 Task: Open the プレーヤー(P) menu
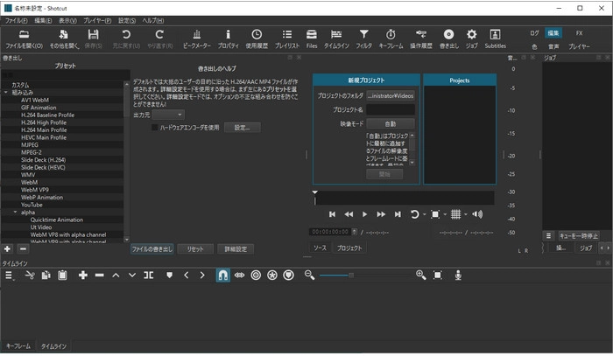[x=96, y=19]
